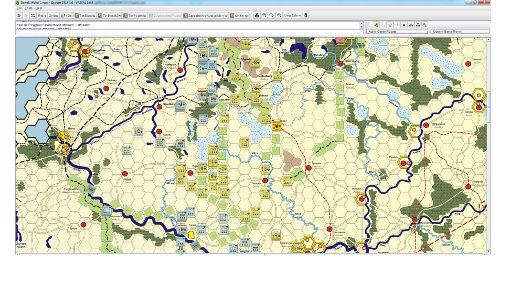
Task: Click the red town dot at Островъ
Action: click(468, 187)
